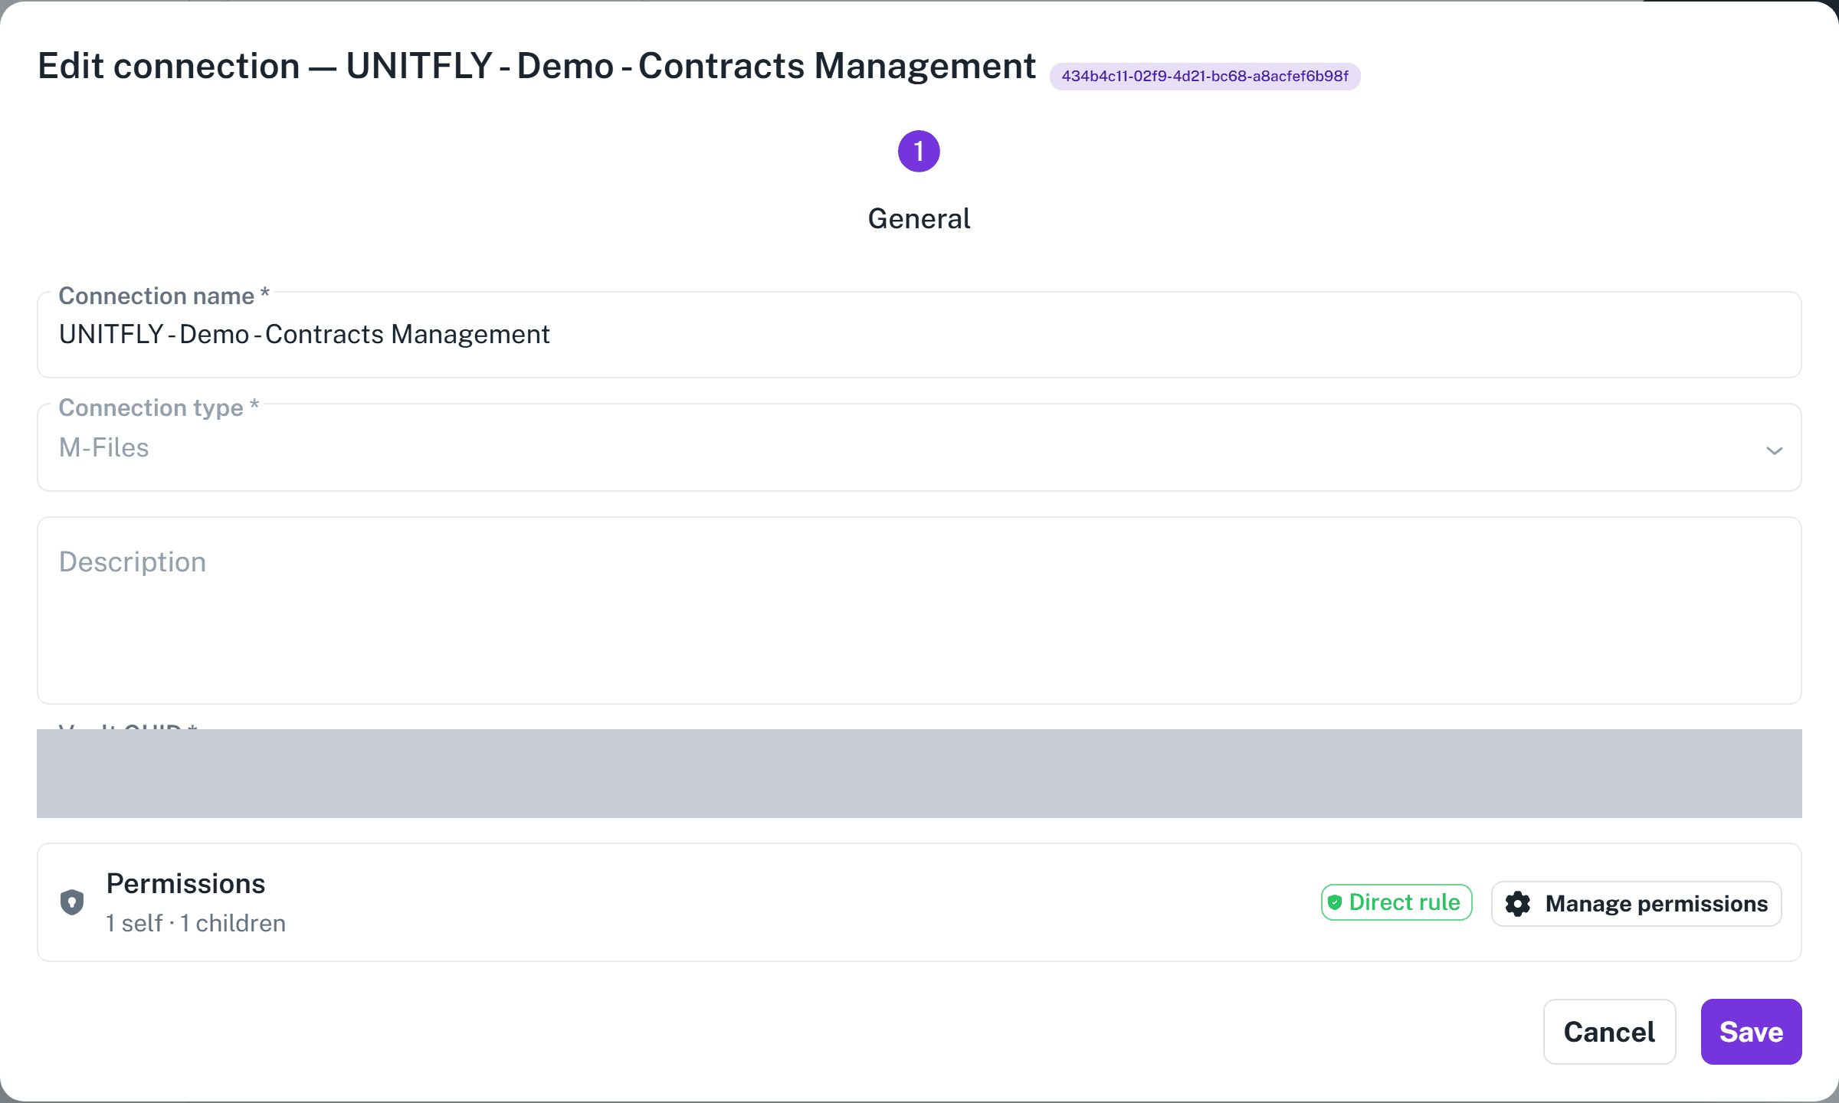This screenshot has width=1839, height=1103.
Task: Click the 'Connection type *' field label
Action: click(159, 407)
